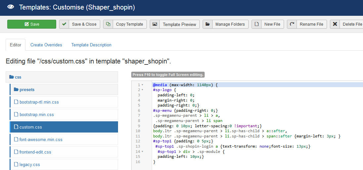Open the Template Description tab
This screenshot has width=363, height=170.
(x=91, y=45)
